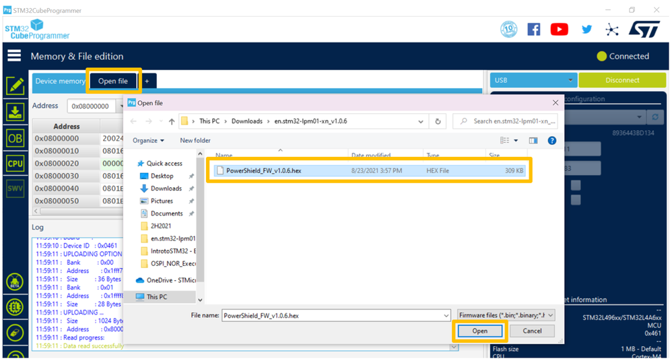Select This PC in navigation pane
Image resolution: width=672 pixels, height=361 pixels.
click(x=156, y=297)
